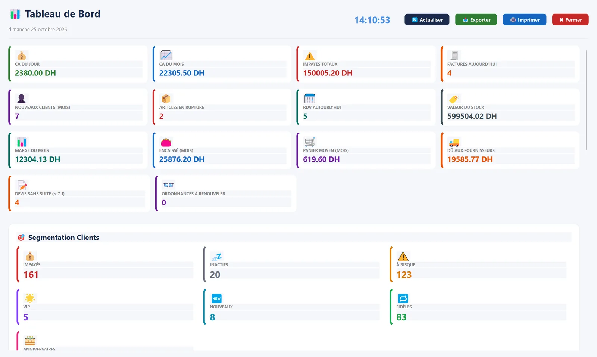Screen dimensions: 597x357
Task: Click the birthday cake icon for Anniversaires
Action: (30, 341)
